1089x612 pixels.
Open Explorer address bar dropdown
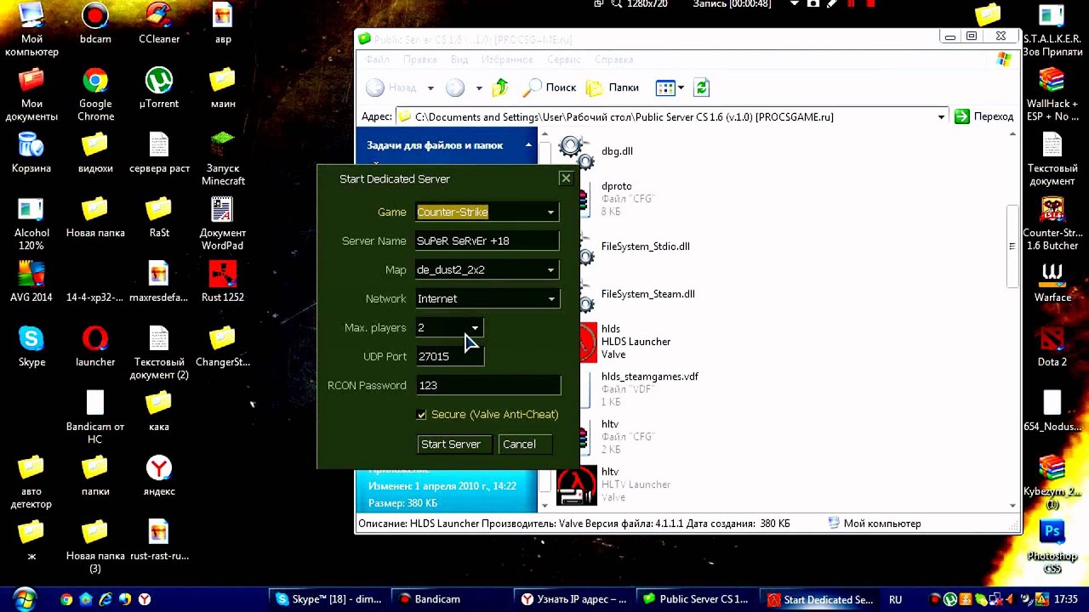pos(941,117)
